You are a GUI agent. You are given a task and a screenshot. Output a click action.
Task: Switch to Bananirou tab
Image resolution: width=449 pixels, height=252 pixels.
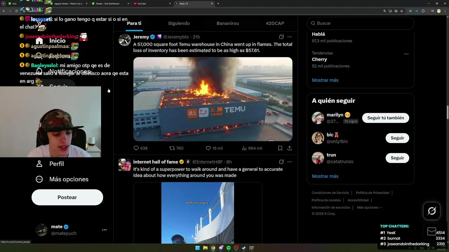(228, 23)
